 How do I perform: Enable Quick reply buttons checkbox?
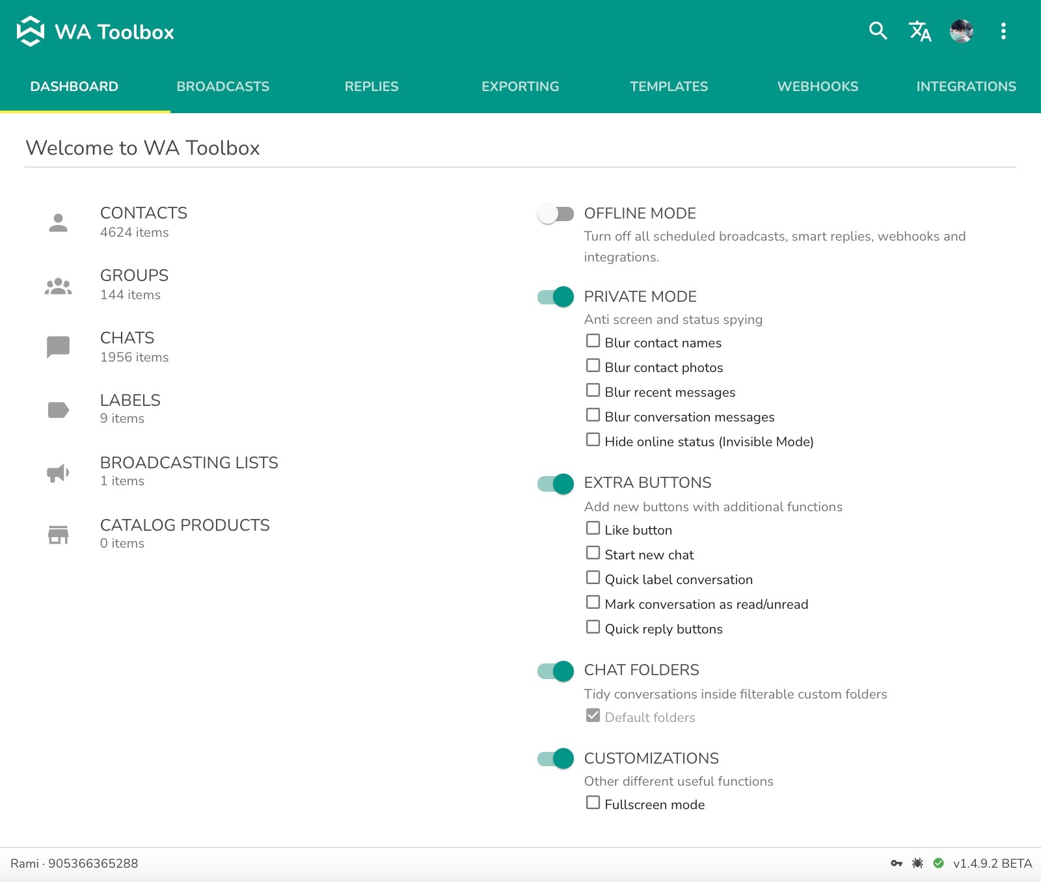click(593, 627)
